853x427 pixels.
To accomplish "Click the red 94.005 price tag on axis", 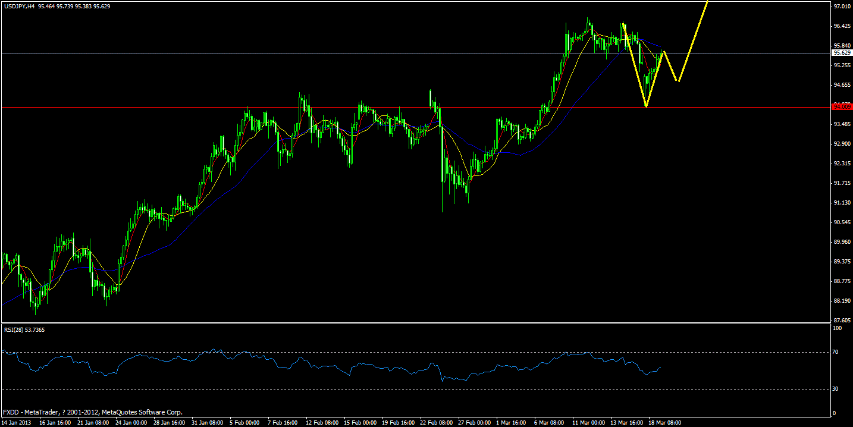I will pos(842,108).
